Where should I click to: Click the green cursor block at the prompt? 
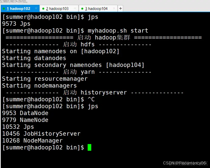[x=89, y=147]
